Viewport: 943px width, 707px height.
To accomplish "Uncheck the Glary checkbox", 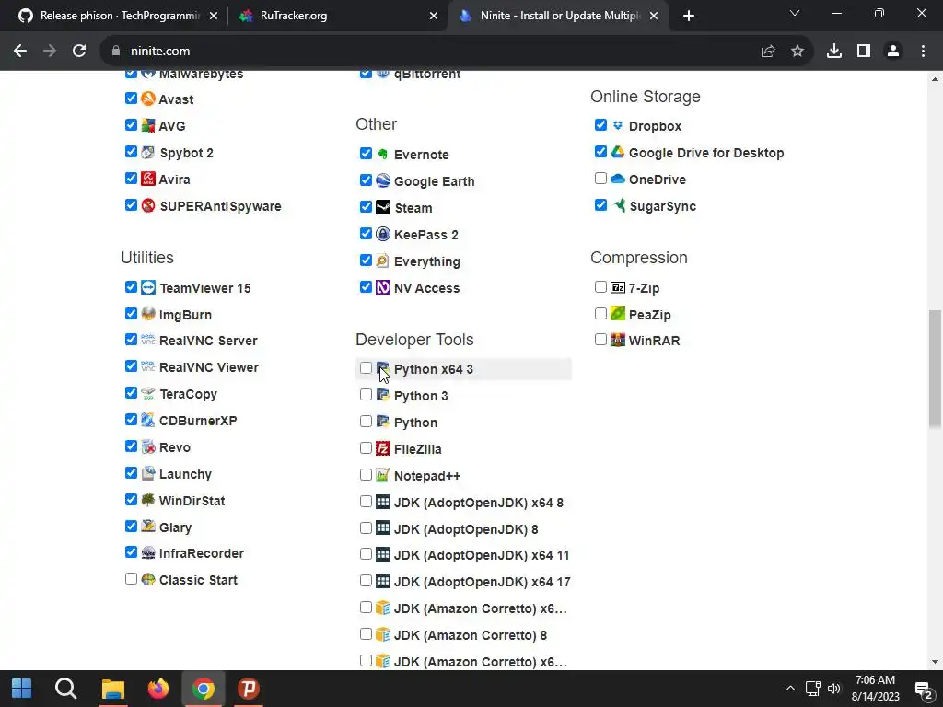I will [131, 526].
